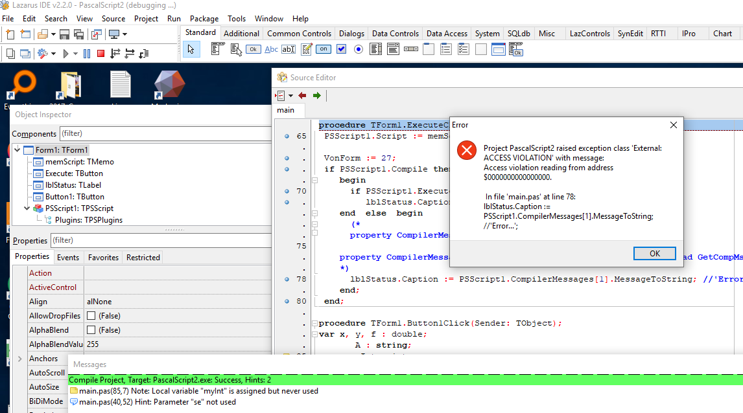Select the TPopupMenu component icon
The height and width of the screenshot is (413, 743).
point(235,49)
